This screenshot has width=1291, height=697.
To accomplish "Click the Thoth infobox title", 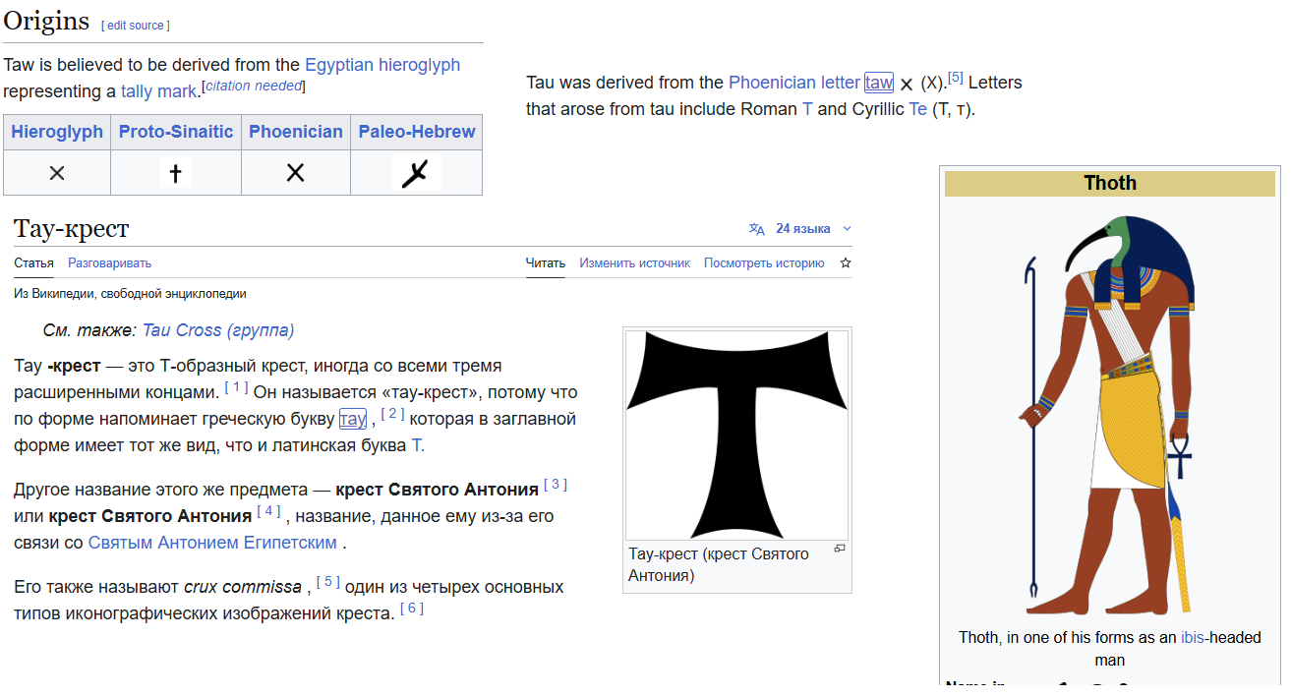I will (x=1110, y=183).
